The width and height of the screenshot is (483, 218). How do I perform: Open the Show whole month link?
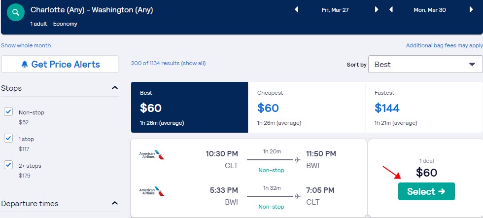26,45
